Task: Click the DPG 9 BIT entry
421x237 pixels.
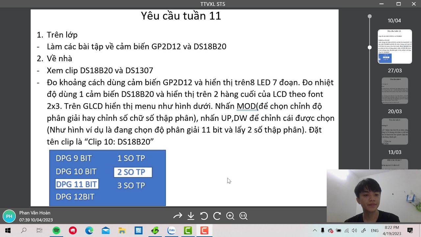Action: tap(74, 158)
